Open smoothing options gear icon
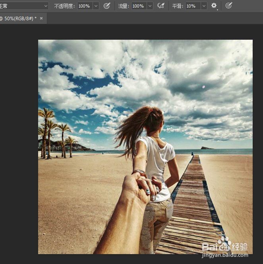 coord(214,6)
